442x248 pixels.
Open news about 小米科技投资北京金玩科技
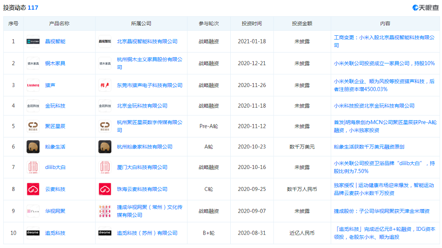click(x=374, y=106)
